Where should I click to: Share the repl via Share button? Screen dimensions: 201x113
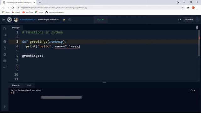[188, 19]
